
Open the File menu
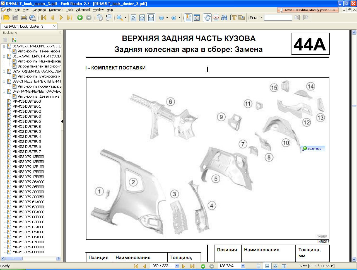click(9, 10)
